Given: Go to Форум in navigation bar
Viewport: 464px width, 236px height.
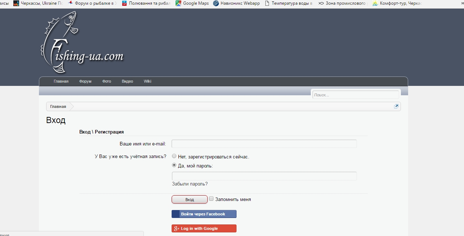Looking at the screenshot, I should point(85,81).
